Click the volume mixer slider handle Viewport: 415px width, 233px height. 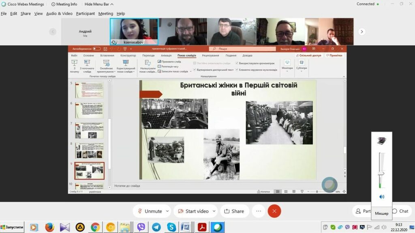point(381,174)
